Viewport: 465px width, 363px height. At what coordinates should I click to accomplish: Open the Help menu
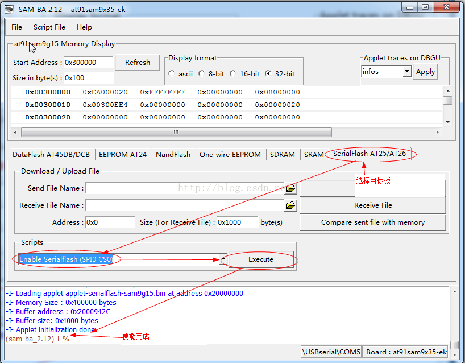(x=84, y=27)
